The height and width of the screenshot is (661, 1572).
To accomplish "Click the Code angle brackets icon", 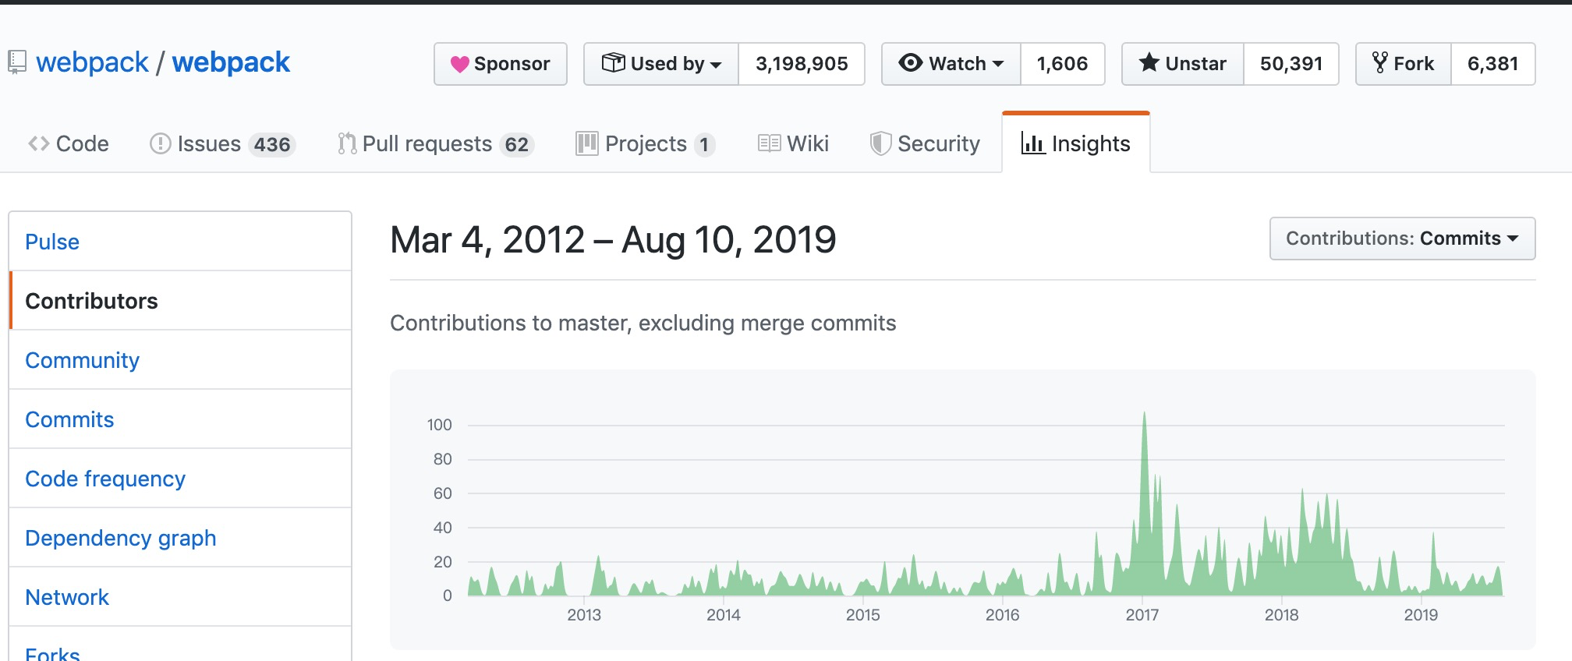I will pos(39,143).
